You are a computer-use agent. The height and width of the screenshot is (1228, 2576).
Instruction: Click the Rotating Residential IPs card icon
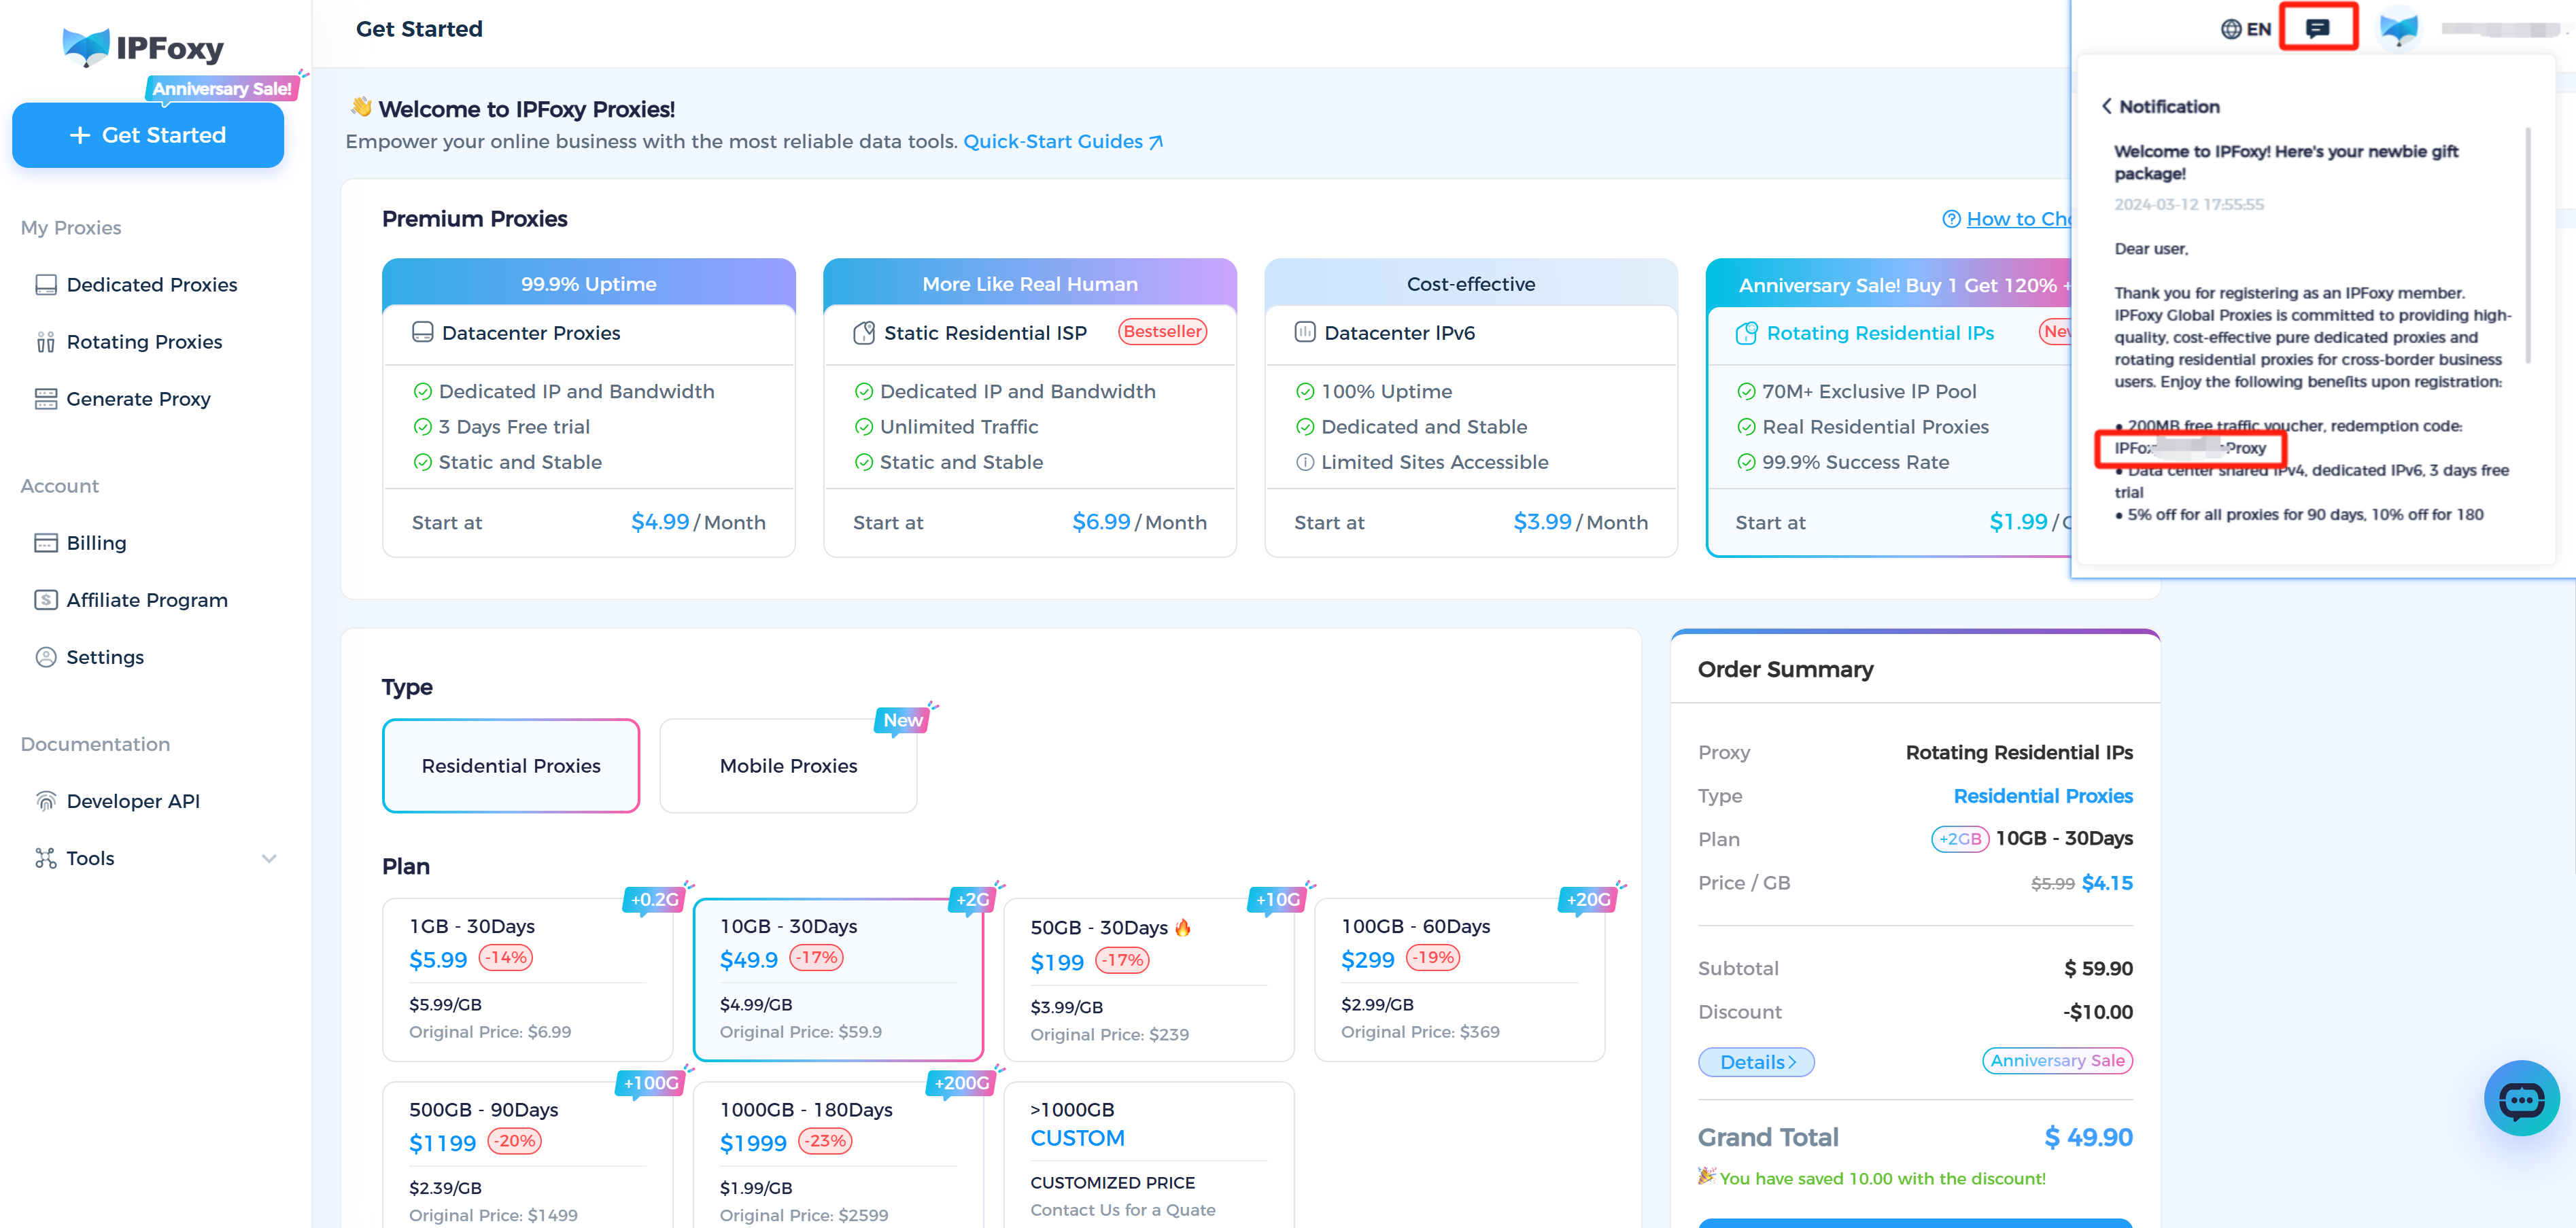[x=1747, y=333]
